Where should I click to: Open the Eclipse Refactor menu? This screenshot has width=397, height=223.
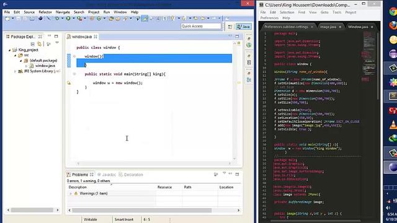pos(45,12)
